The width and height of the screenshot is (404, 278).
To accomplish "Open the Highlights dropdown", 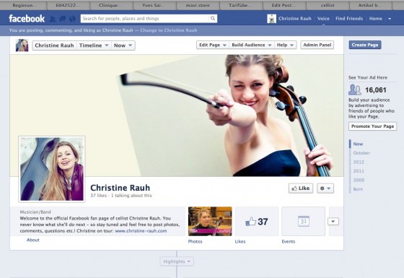I will tap(177, 261).
